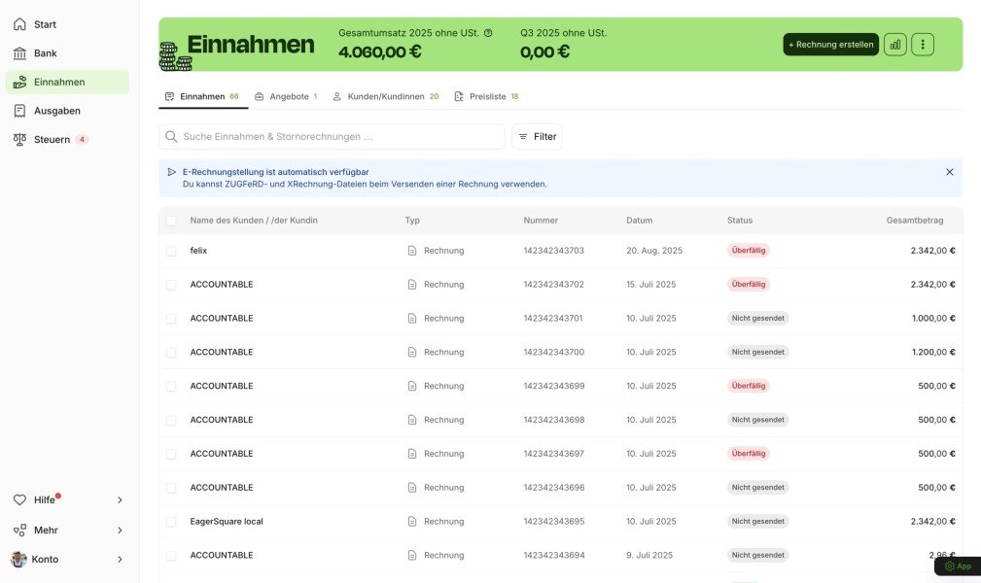This screenshot has height=583, width=981.
Task: Open the Kunden/Kundinnen tab
Action: pos(383,96)
